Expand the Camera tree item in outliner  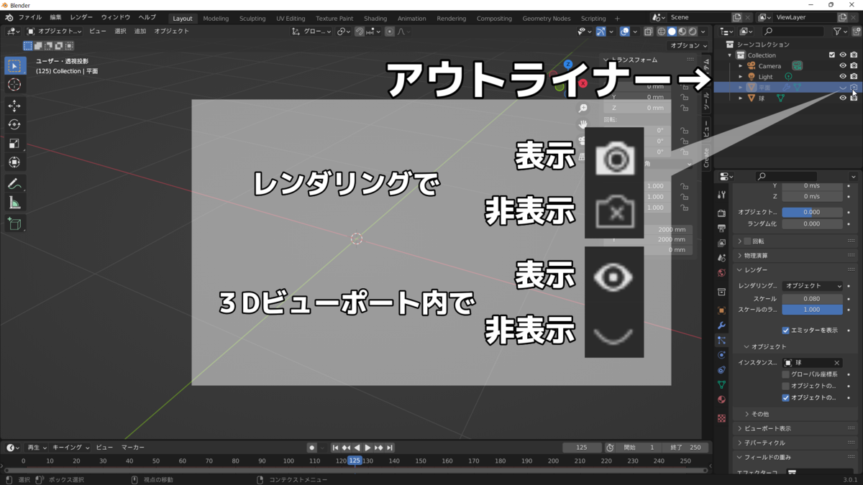click(x=741, y=66)
